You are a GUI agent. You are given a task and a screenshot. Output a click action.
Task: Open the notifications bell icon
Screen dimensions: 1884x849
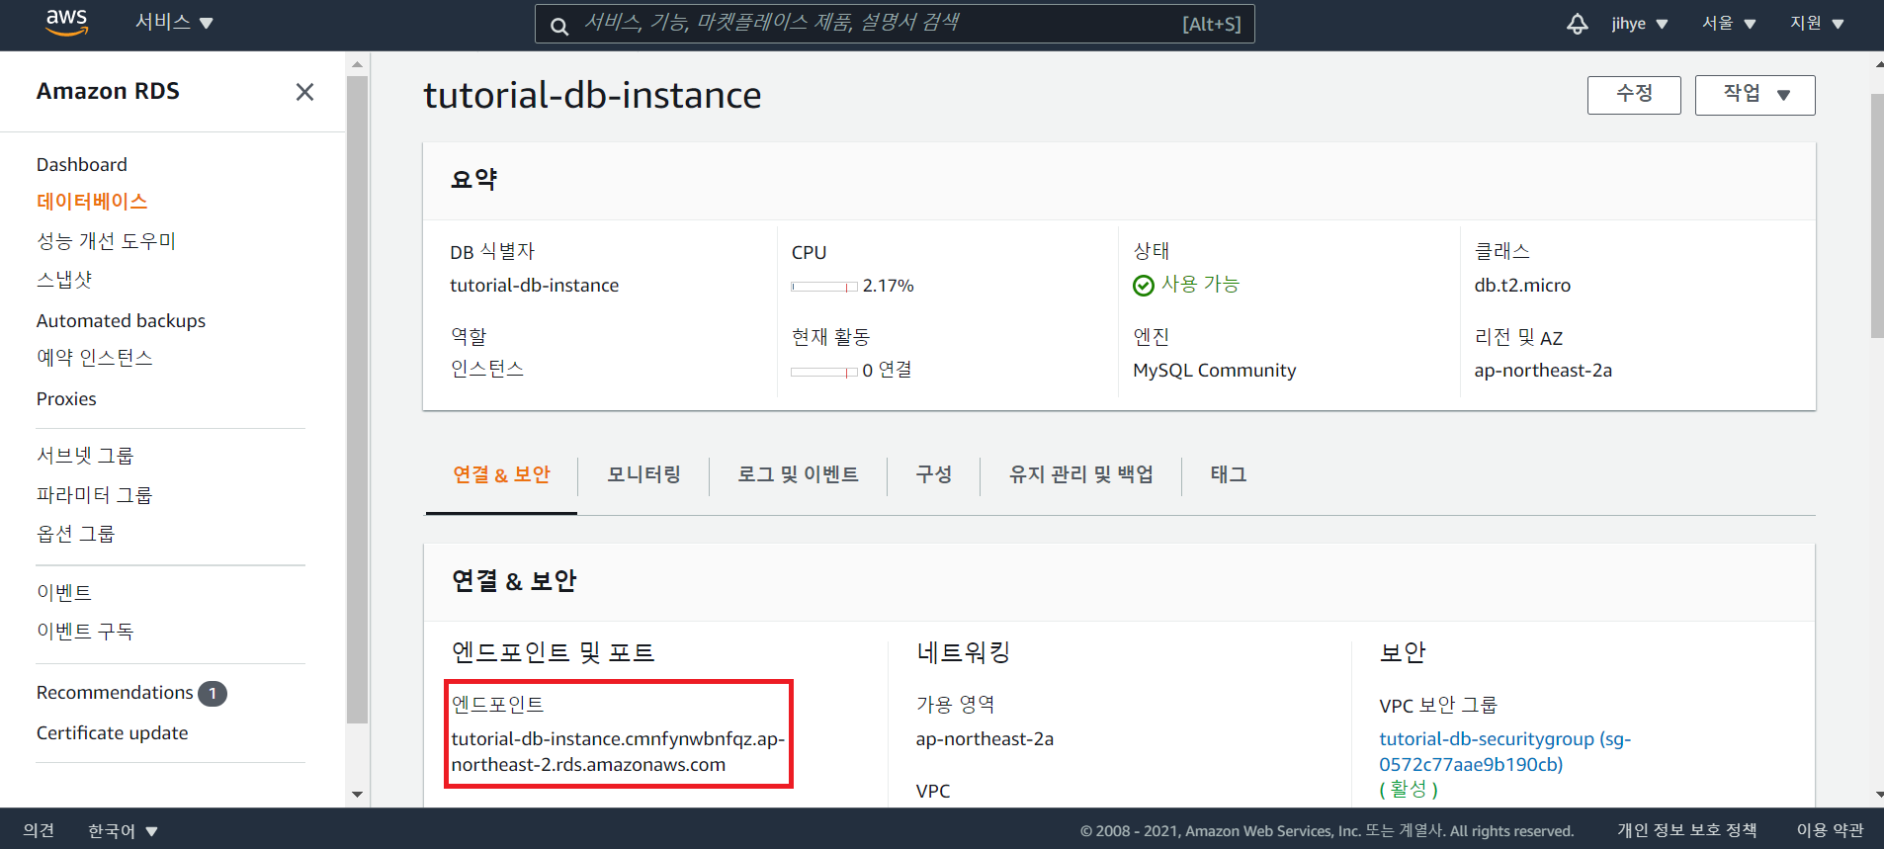pyautogui.click(x=1577, y=24)
